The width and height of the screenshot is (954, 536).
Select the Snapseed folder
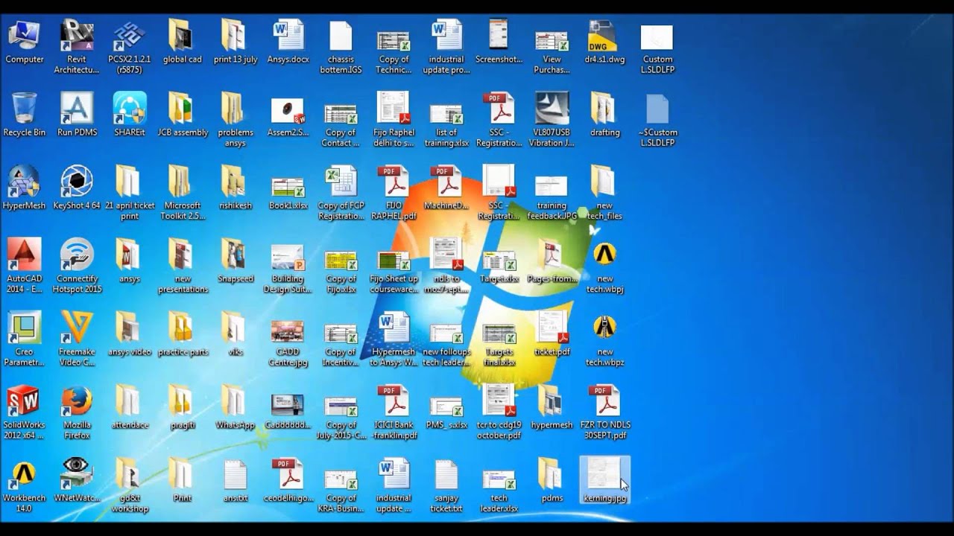point(235,261)
